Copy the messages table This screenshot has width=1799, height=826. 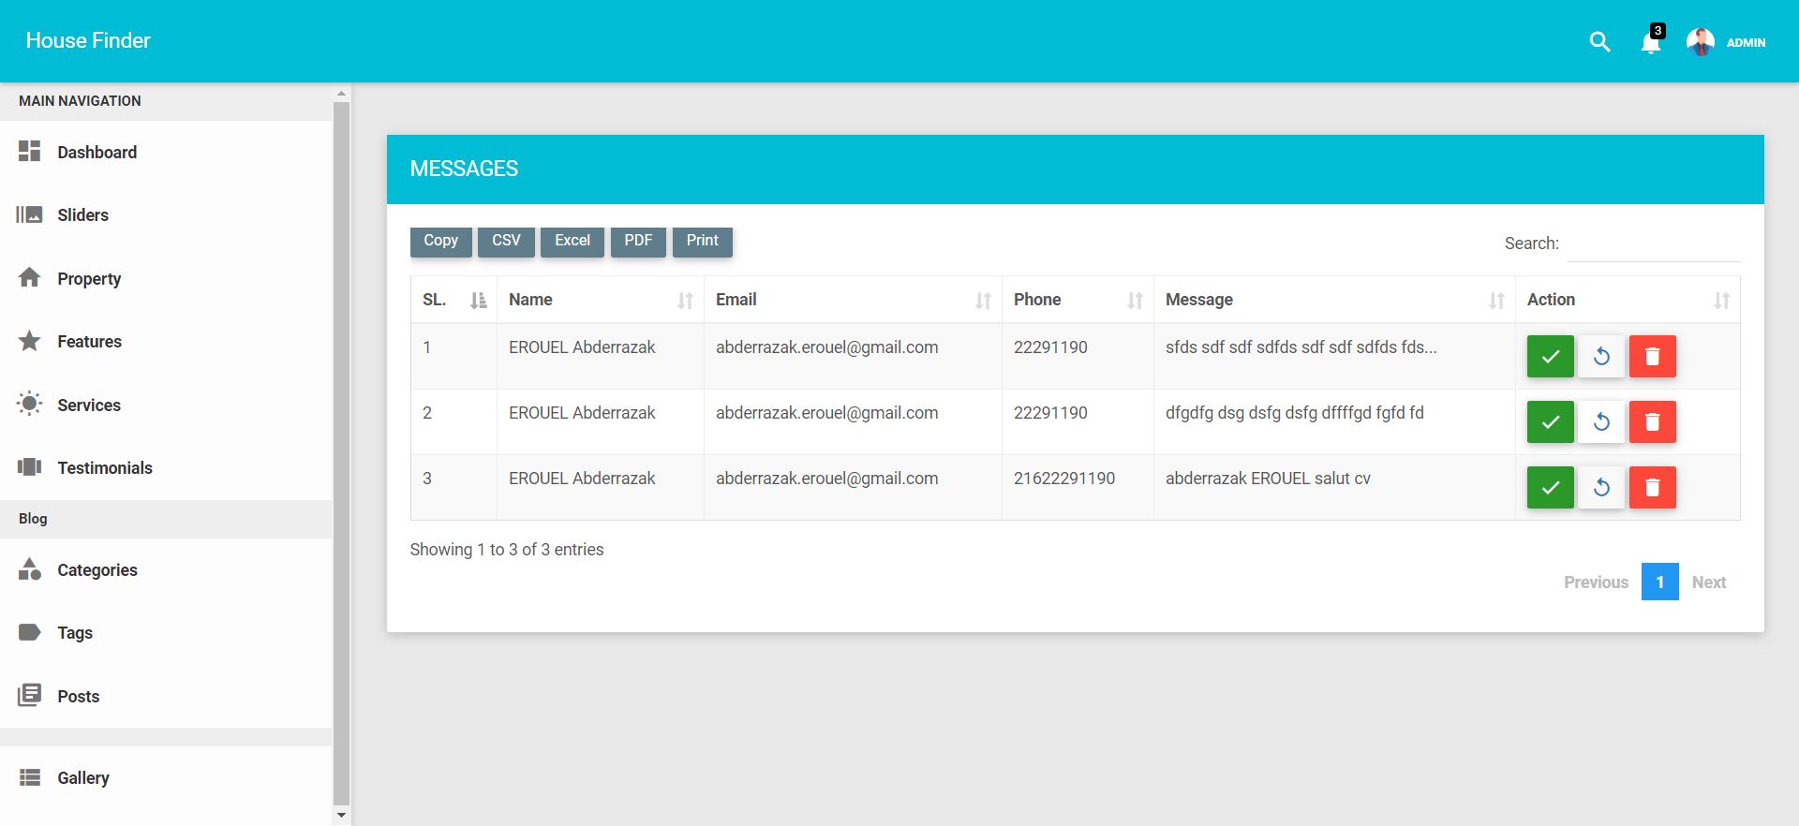(441, 242)
